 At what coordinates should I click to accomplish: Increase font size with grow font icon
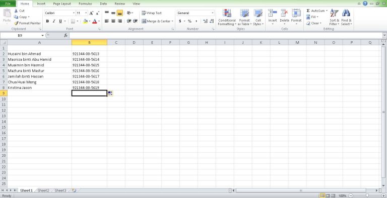coord(91,13)
